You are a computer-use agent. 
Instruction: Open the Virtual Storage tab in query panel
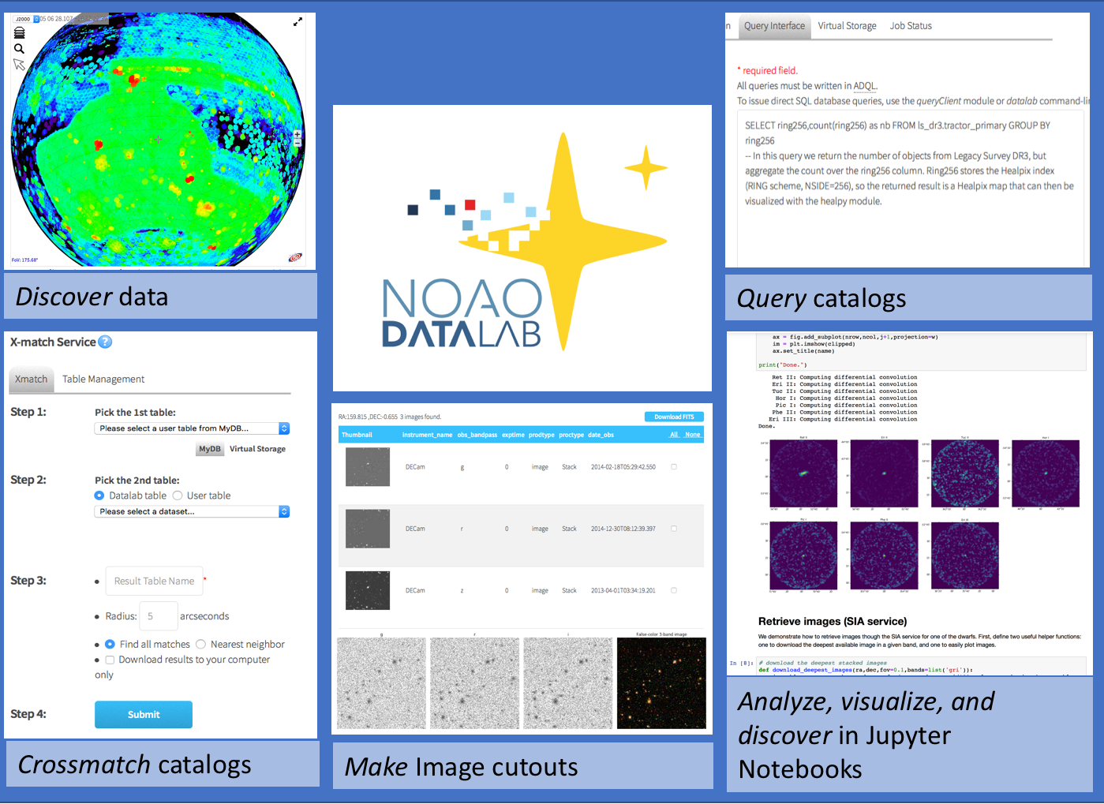tap(847, 26)
